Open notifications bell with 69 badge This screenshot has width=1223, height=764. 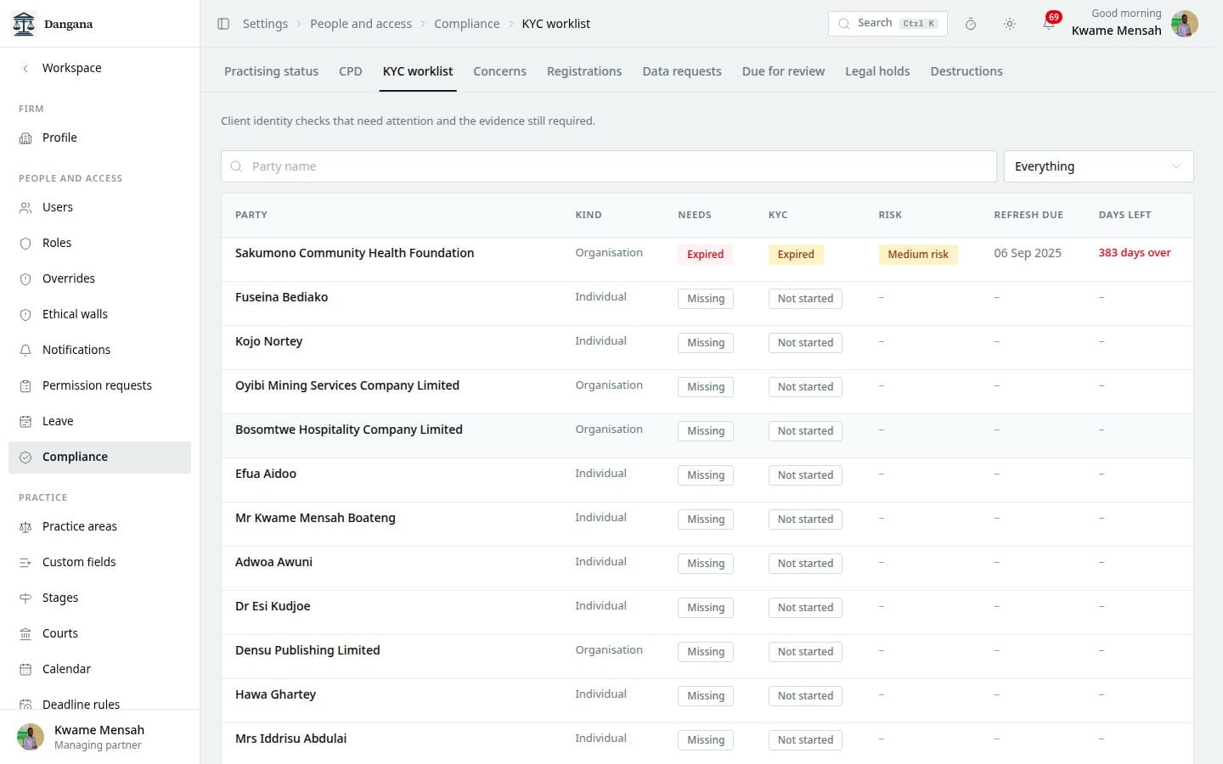point(1050,23)
